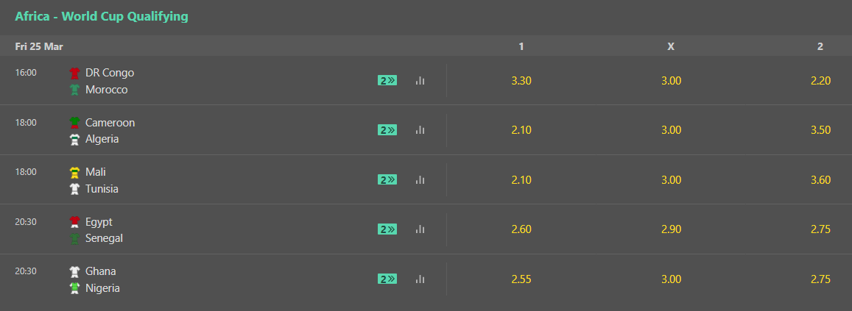Viewport: 852px width, 311px height.
Task: Click the Mali yellow jersey icon
Action: (x=74, y=173)
